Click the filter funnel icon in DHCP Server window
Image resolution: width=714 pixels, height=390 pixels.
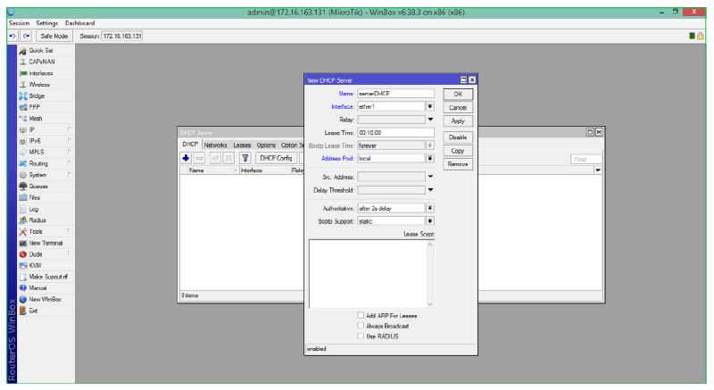tap(245, 158)
